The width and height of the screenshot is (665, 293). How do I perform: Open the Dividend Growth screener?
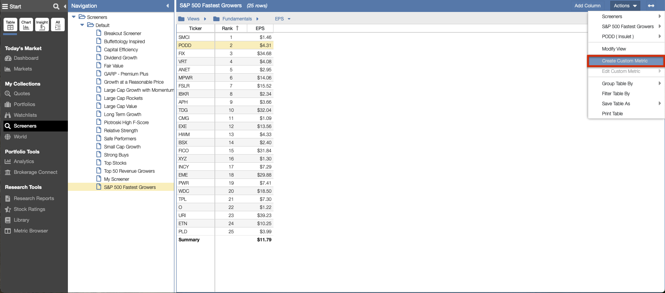pyautogui.click(x=120, y=58)
